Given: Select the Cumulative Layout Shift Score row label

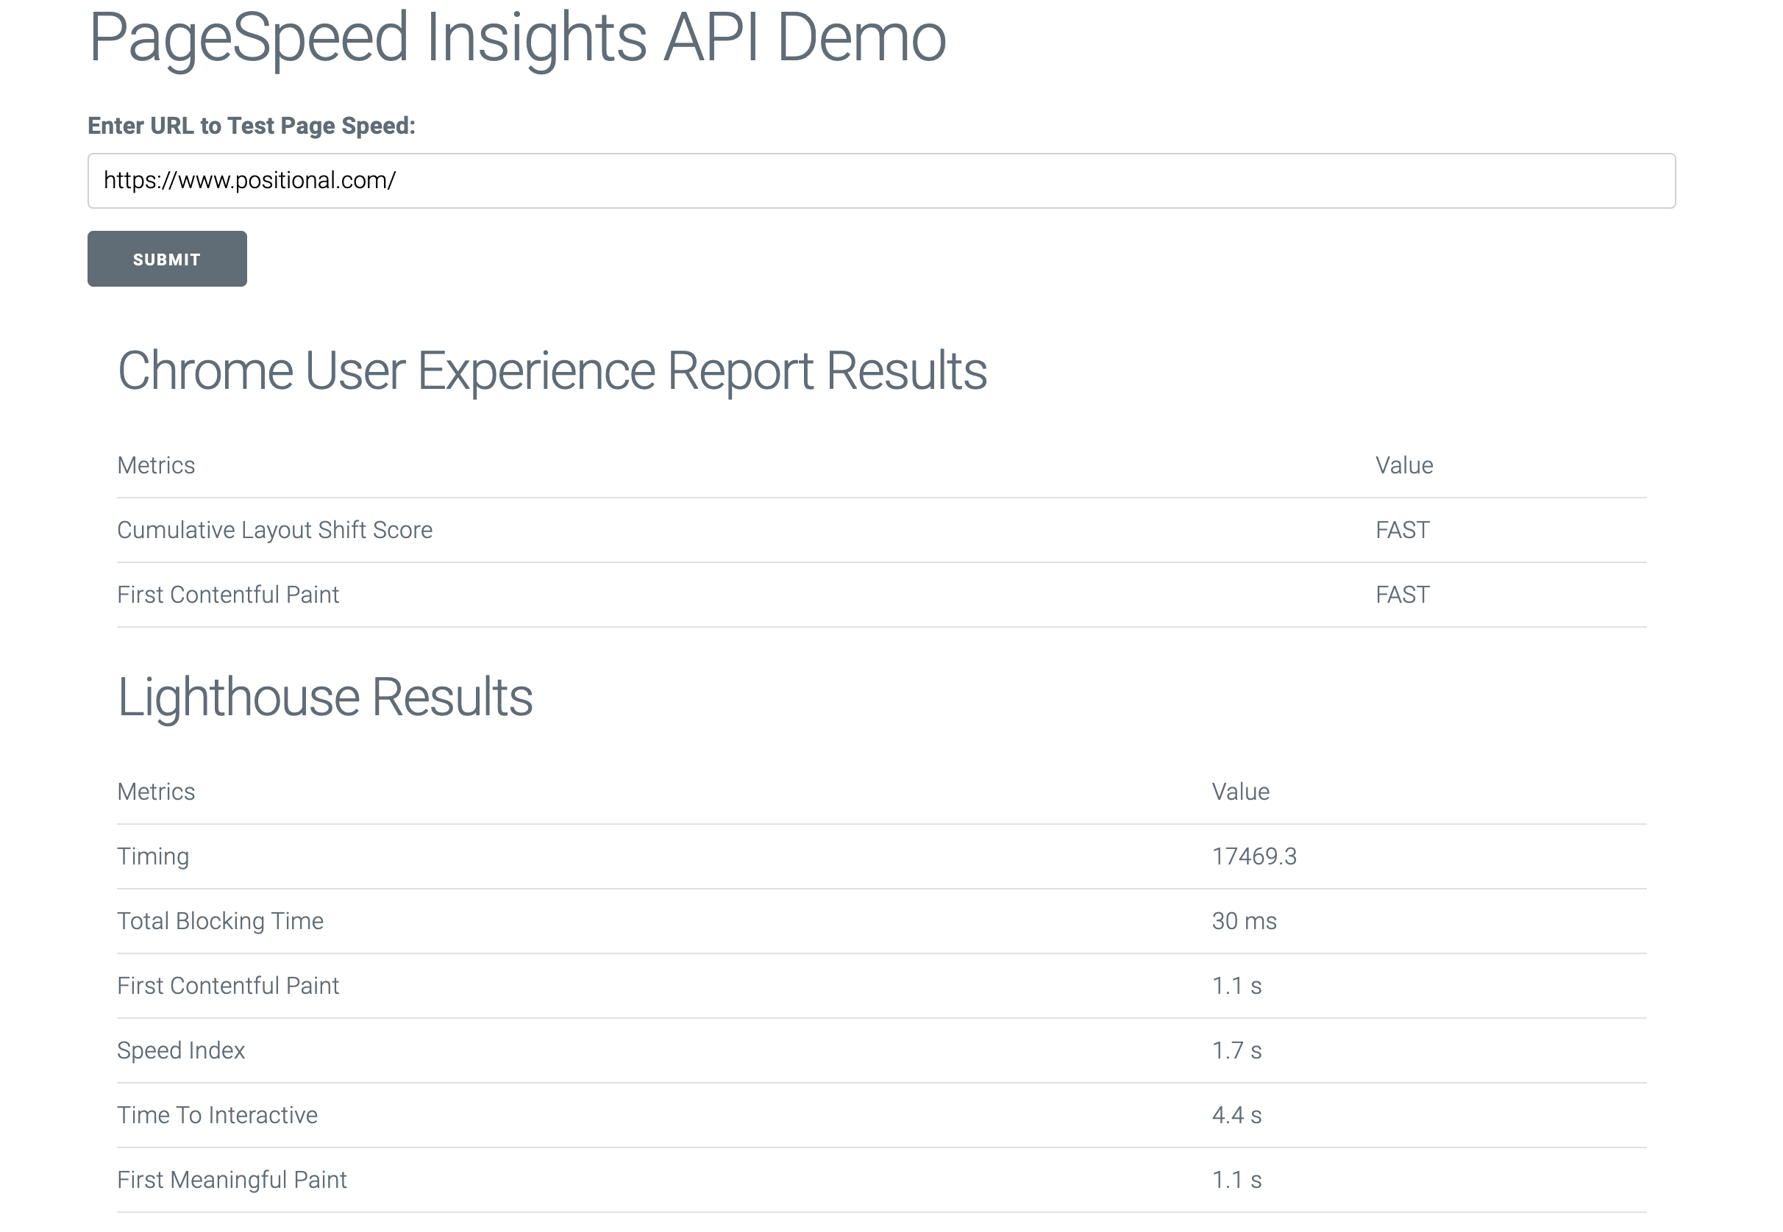Looking at the screenshot, I should point(275,530).
